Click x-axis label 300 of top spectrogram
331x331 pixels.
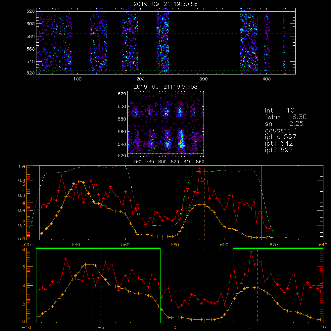point(204,79)
